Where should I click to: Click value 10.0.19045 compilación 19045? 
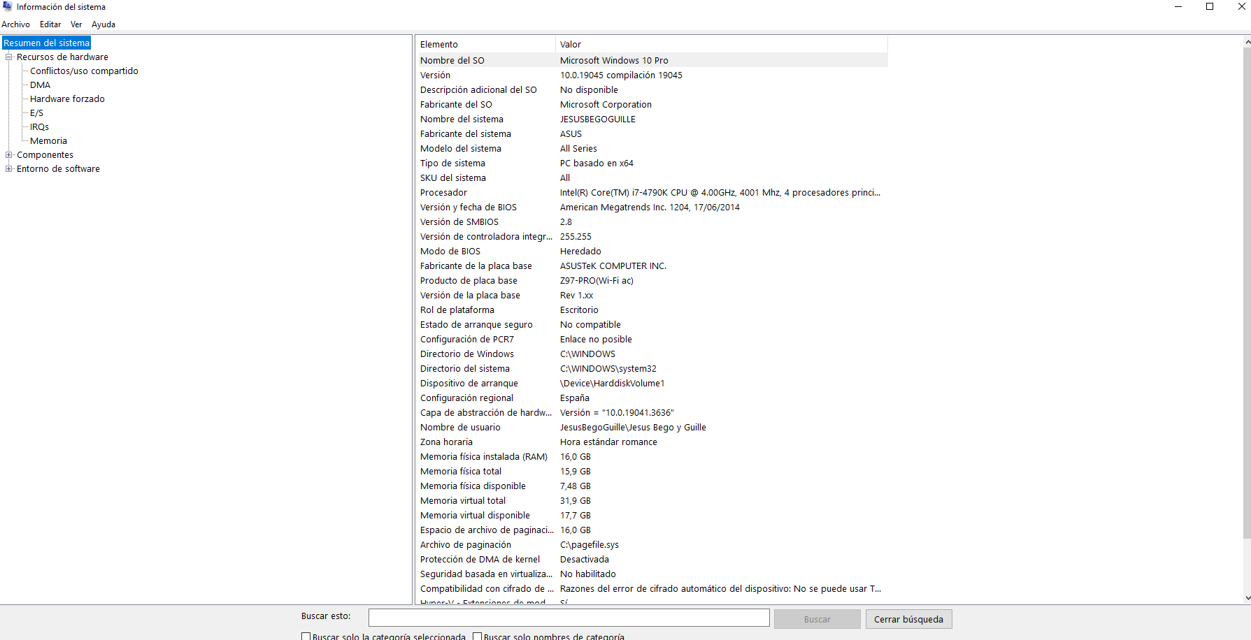click(621, 75)
